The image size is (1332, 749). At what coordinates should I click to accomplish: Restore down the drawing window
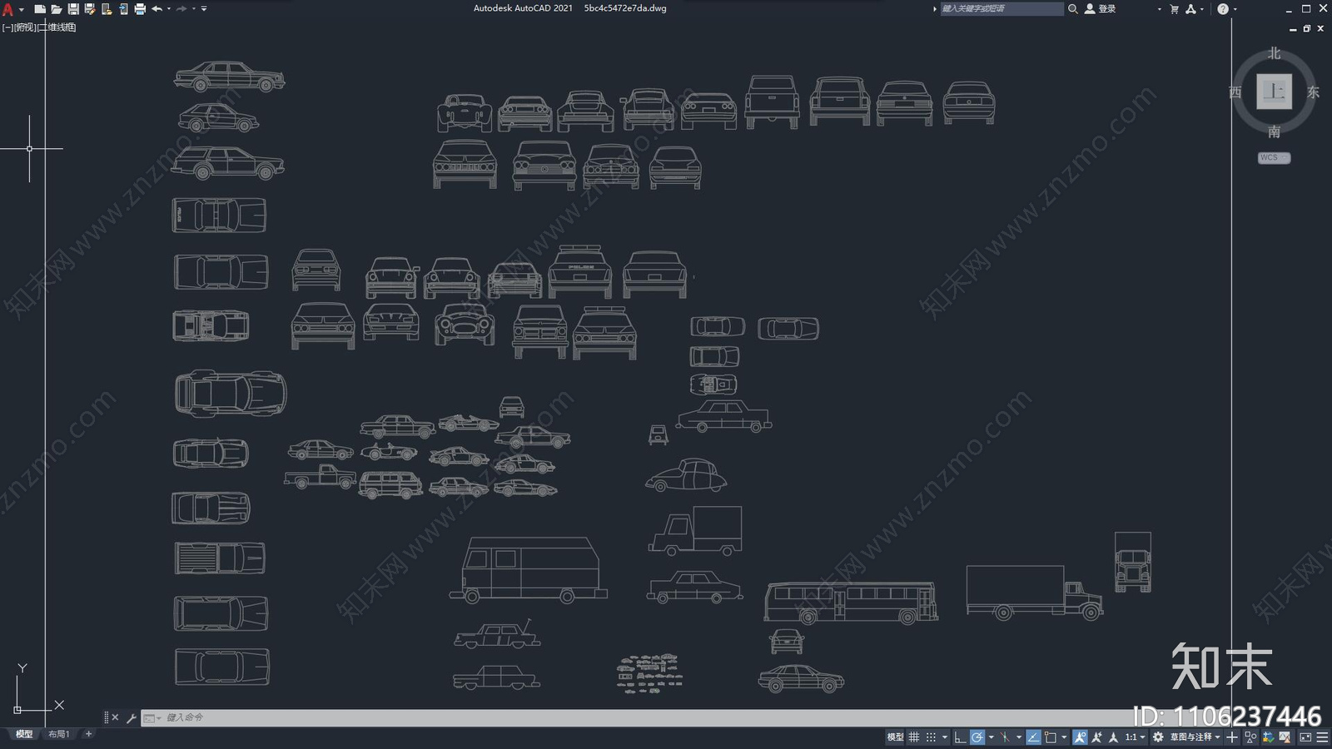coord(1306,28)
